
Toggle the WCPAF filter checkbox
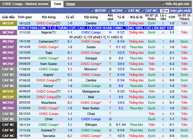[x=109, y=11]
